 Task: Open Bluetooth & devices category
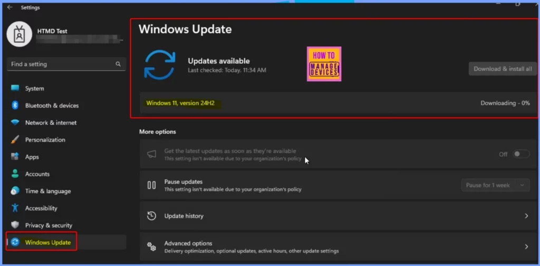click(x=66, y=106)
